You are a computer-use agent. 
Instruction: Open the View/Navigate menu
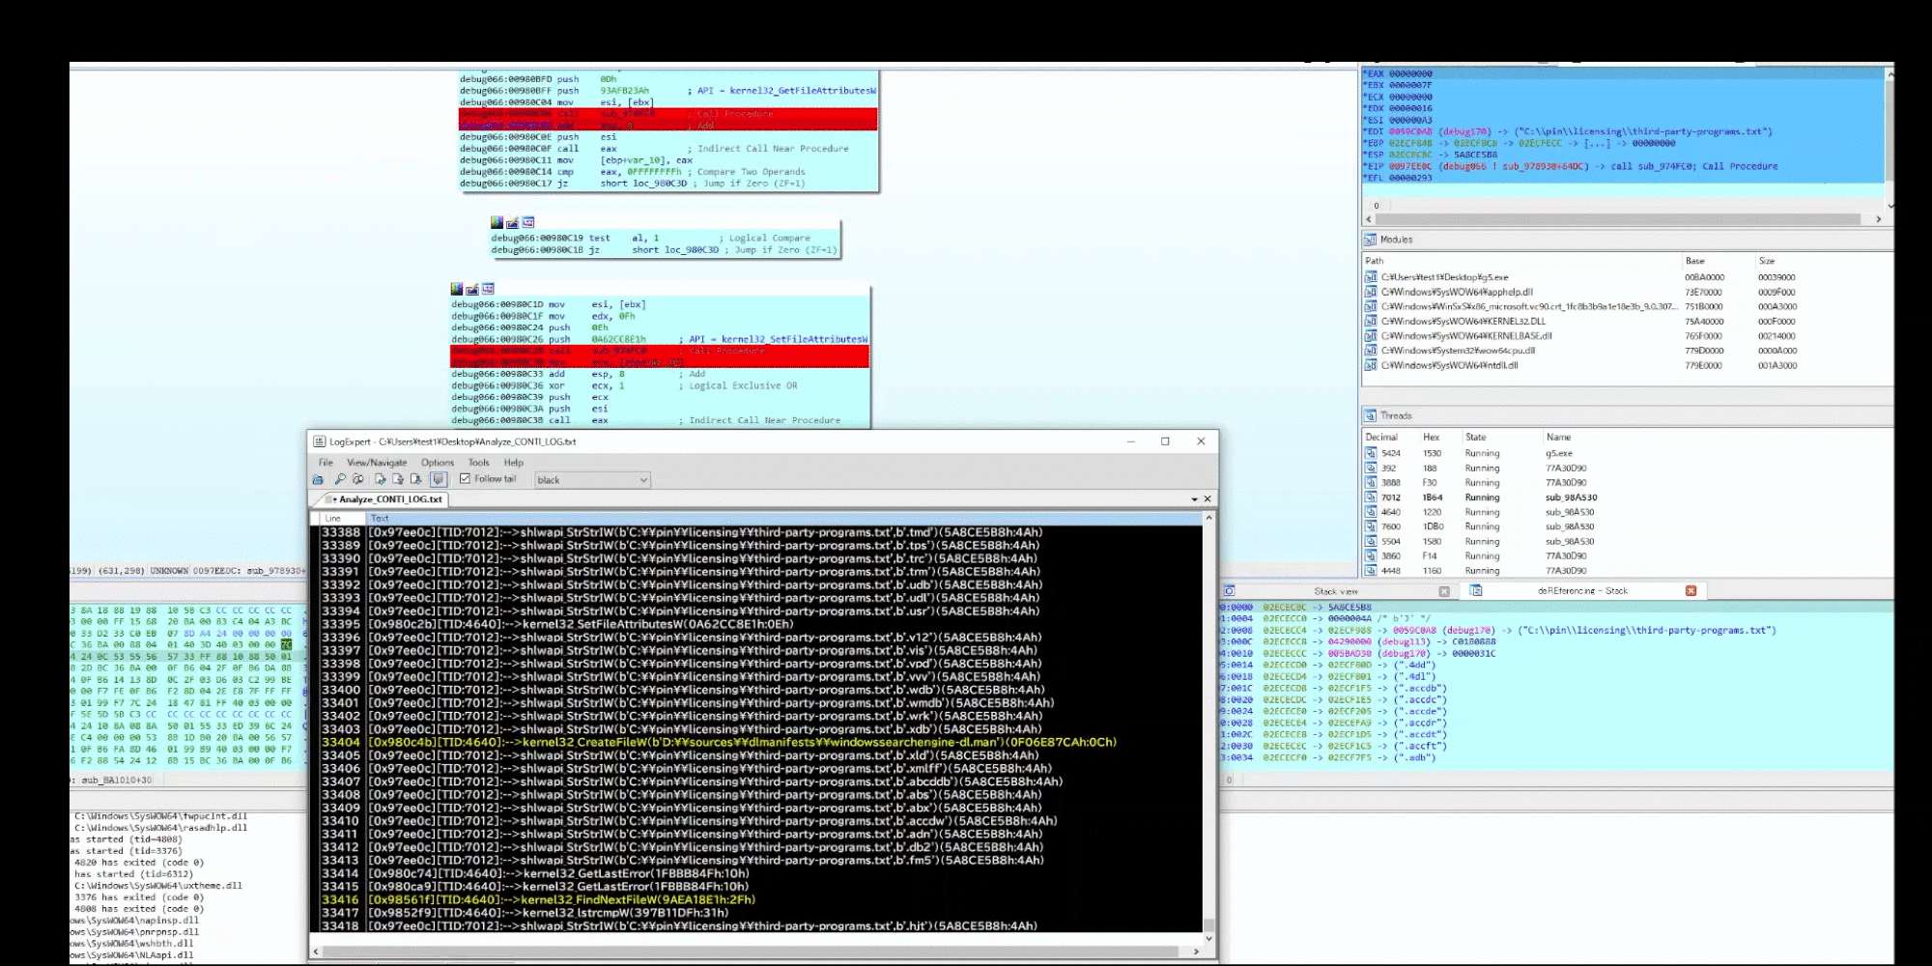pos(377,463)
